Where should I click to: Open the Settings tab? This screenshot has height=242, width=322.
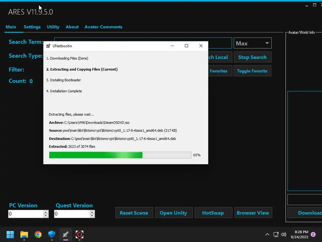coord(32,27)
